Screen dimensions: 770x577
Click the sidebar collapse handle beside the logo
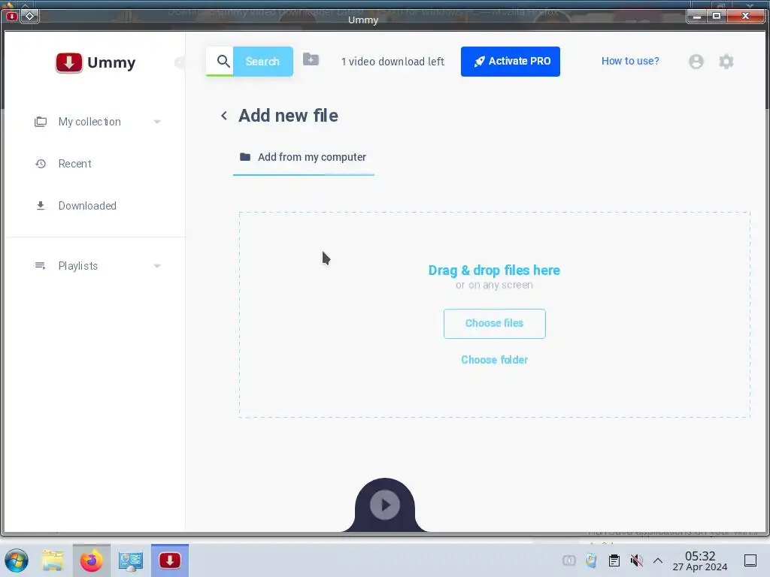[x=180, y=62]
